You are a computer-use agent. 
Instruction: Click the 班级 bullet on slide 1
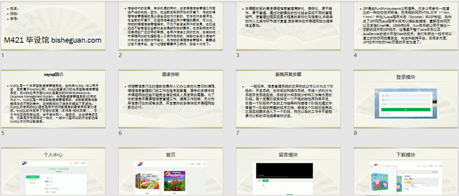pos(14,14)
